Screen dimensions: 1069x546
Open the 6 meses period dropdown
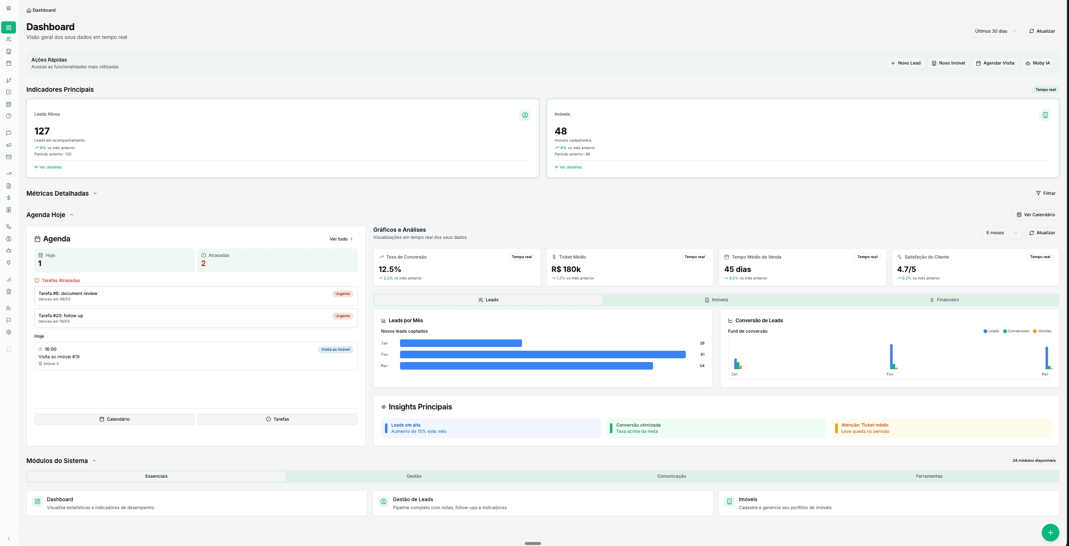pos(1002,233)
